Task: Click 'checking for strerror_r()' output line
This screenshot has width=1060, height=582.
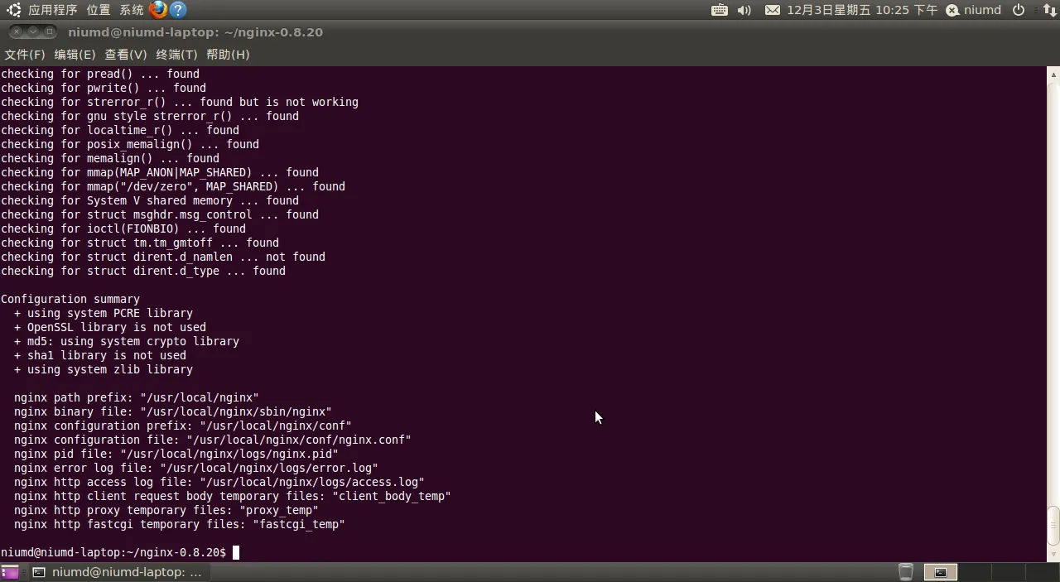Action: pos(180,102)
